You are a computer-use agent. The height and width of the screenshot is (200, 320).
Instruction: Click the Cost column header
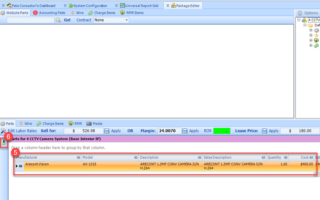[301, 157]
